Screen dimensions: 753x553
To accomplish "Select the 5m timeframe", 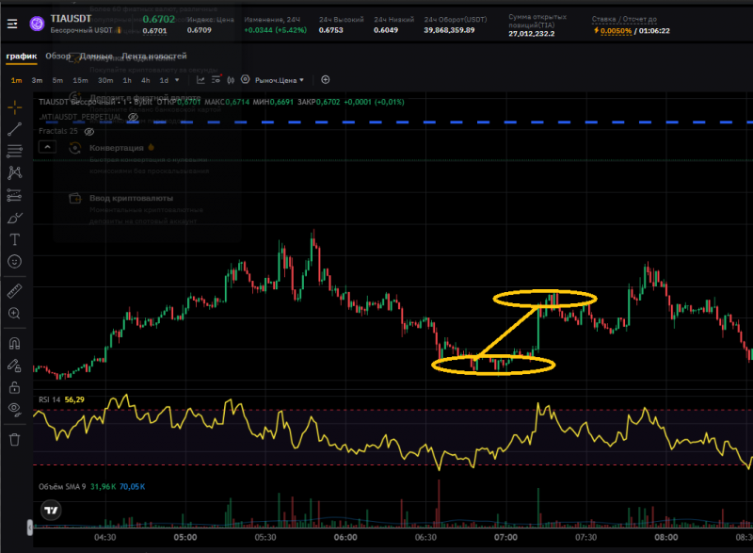I will click(x=57, y=80).
